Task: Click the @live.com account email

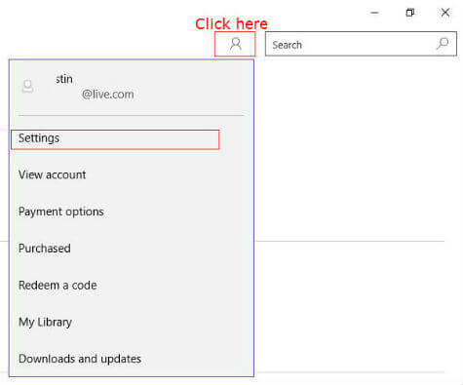Action: tap(107, 95)
